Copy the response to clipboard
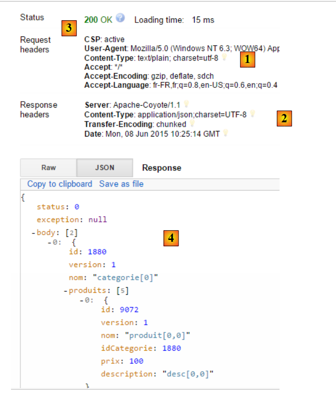The image size is (336, 393). (60, 184)
